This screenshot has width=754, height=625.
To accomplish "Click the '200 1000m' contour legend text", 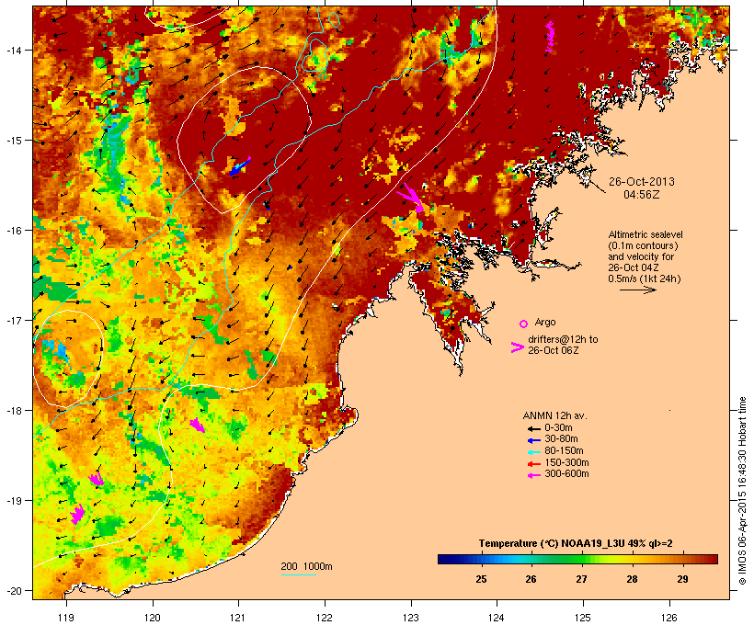I will (306, 566).
